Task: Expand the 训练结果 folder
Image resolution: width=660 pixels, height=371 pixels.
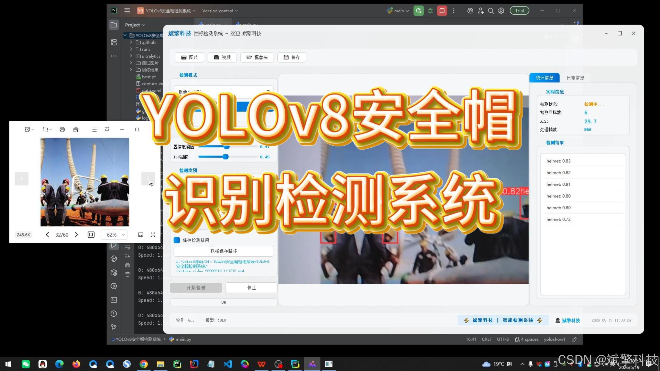Action: click(x=131, y=70)
